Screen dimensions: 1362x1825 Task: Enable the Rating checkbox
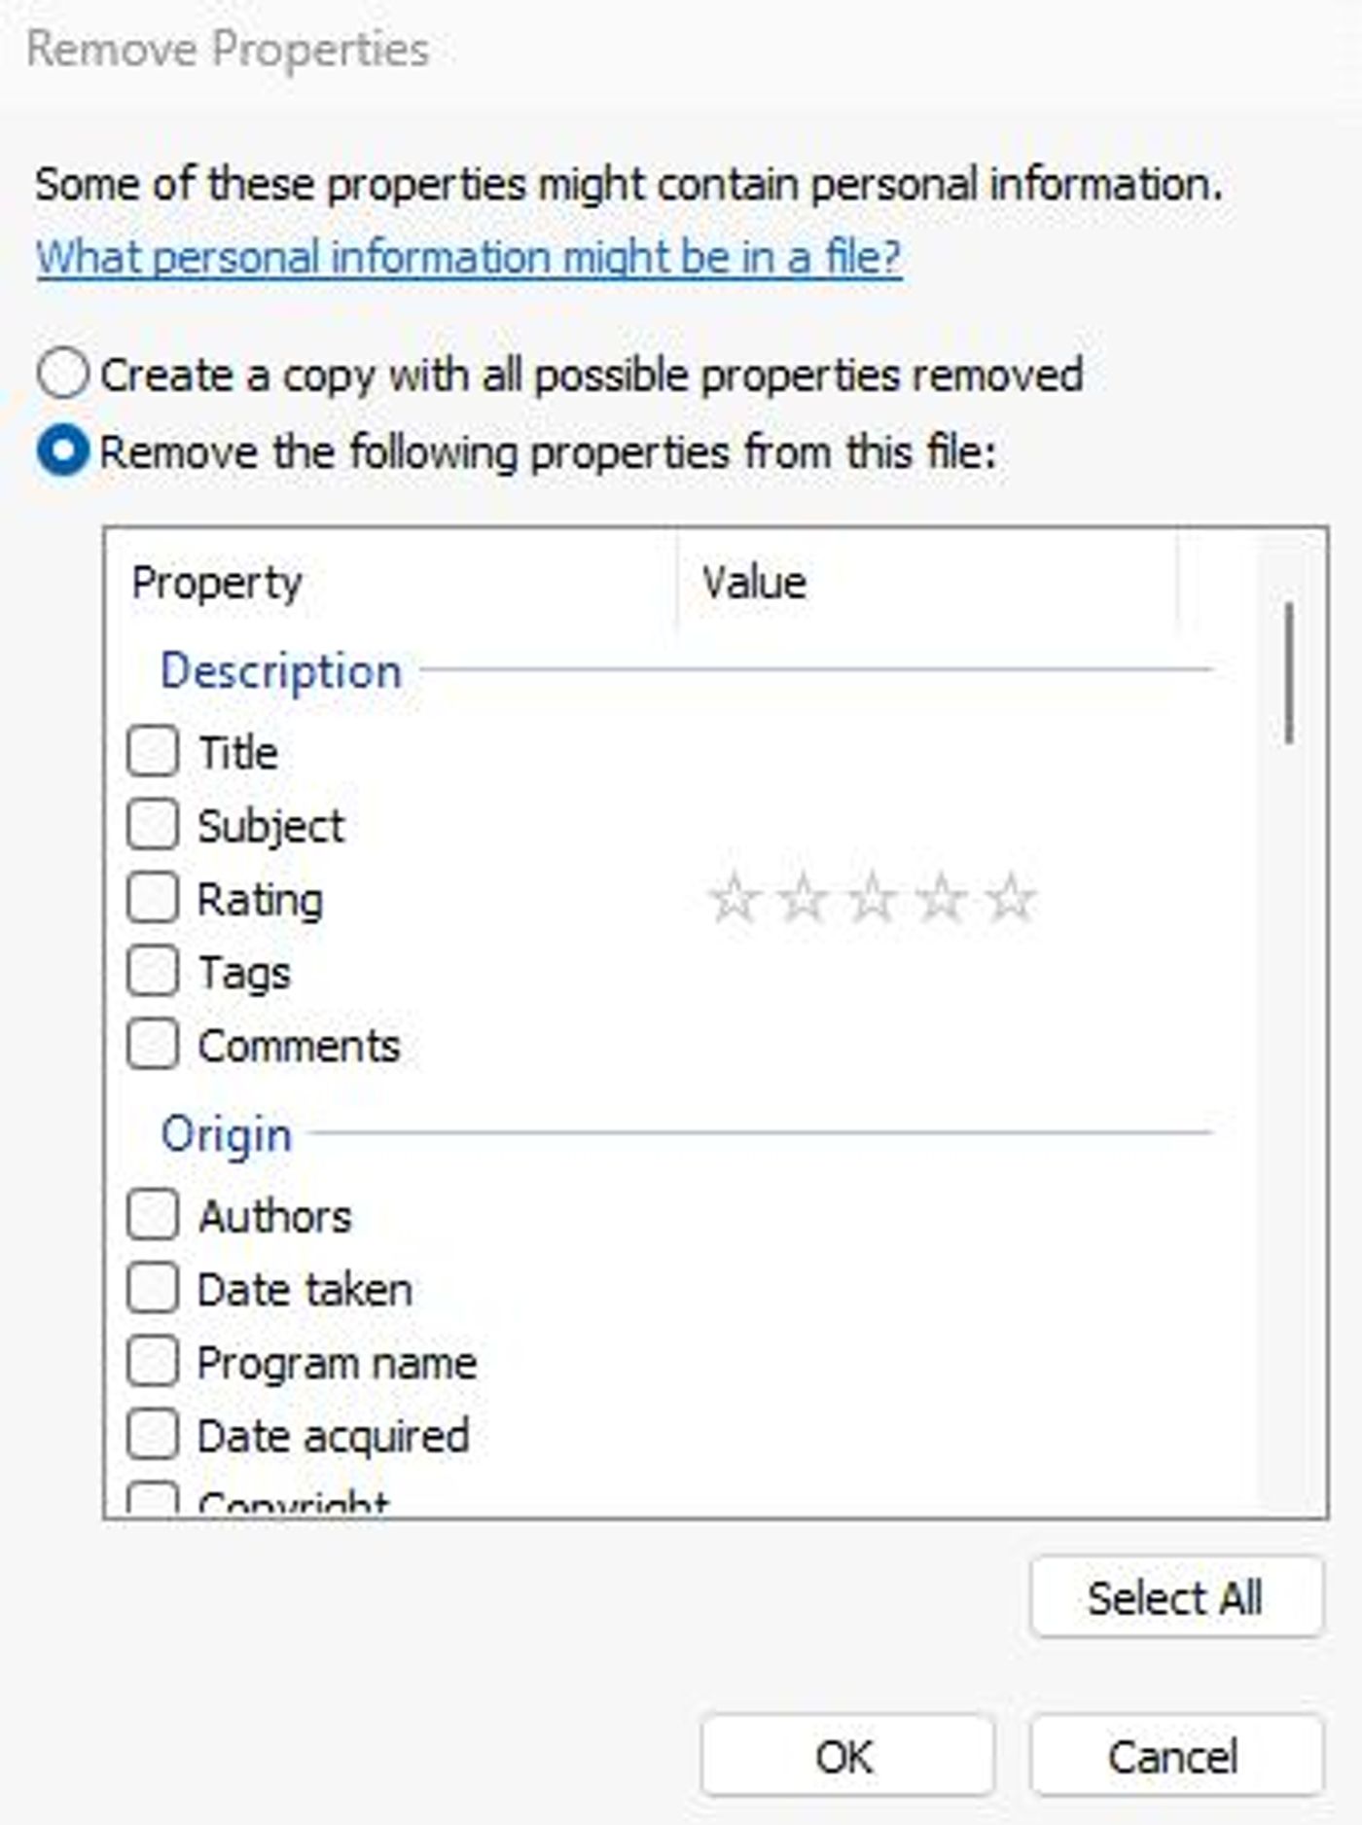click(x=153, y=897)
